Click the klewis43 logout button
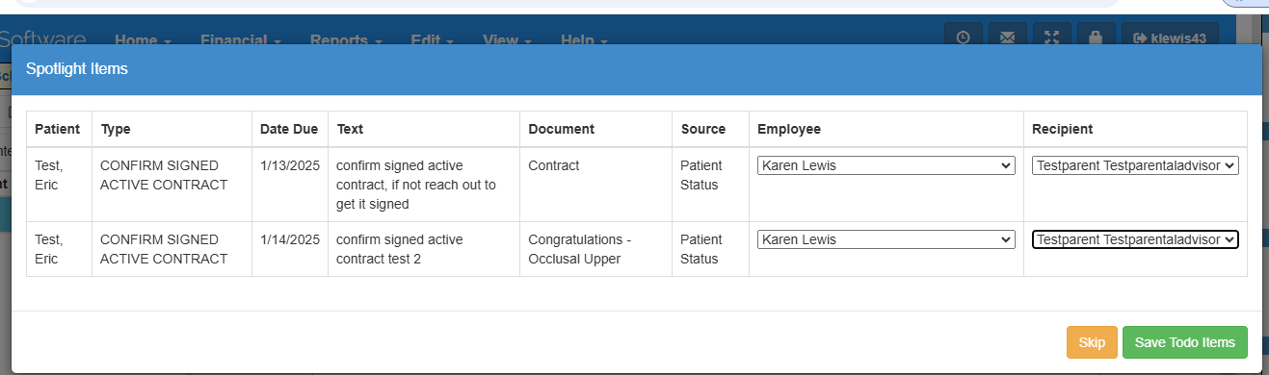The image size is (1269, 375). click(1171, 37)
